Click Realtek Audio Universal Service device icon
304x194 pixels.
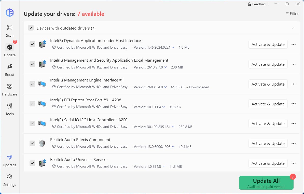tap(42, 163)
